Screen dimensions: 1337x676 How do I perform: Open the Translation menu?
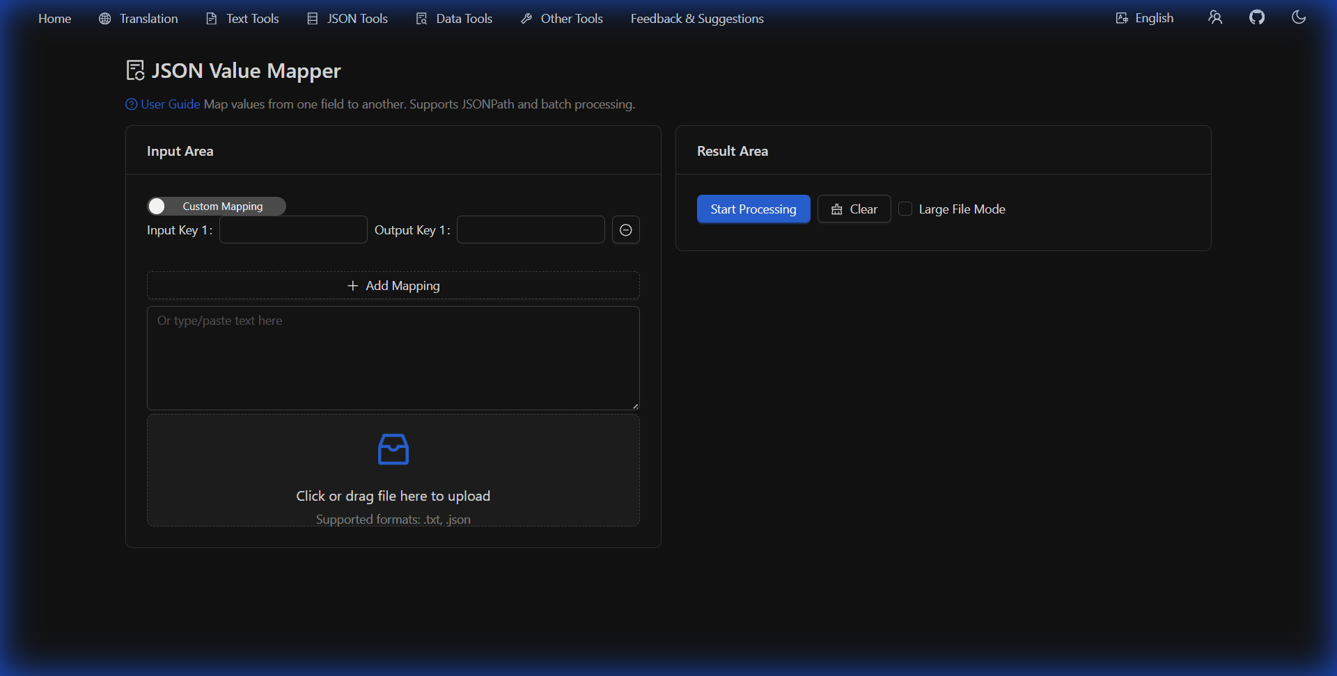[x=147, y=18]
